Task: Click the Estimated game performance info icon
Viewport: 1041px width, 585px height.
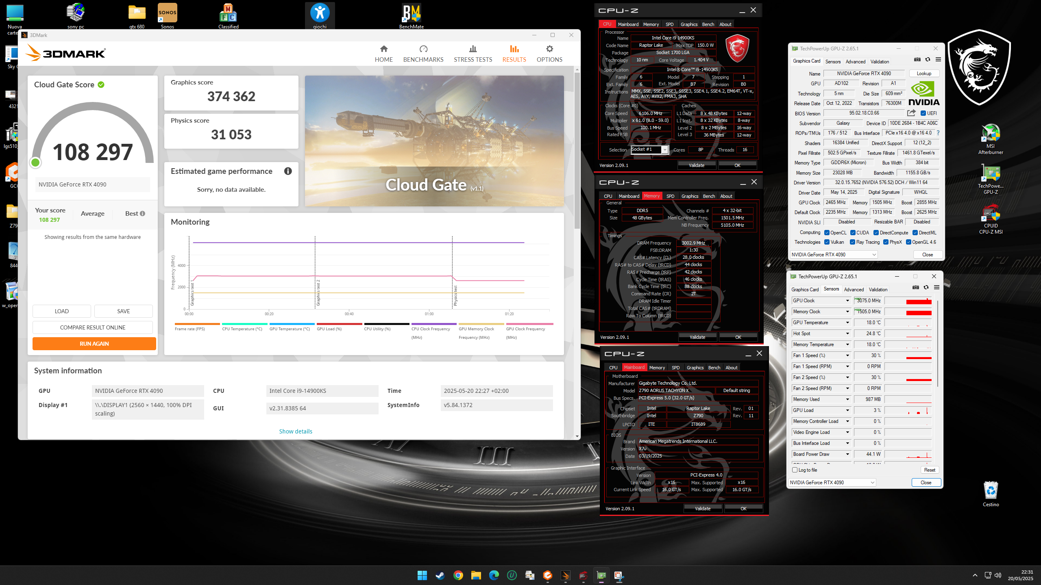Action: tap(288, 171)
